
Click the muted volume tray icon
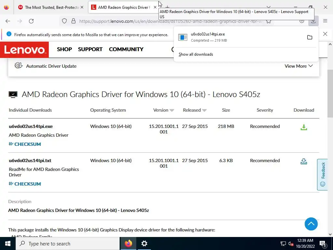[291, 244]
